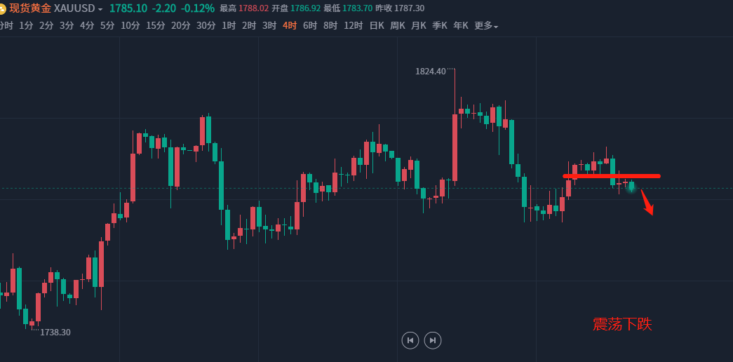The image size is (733, 362).
Task: Switch to the 20分 timeframe
Action: coord(181,26)
